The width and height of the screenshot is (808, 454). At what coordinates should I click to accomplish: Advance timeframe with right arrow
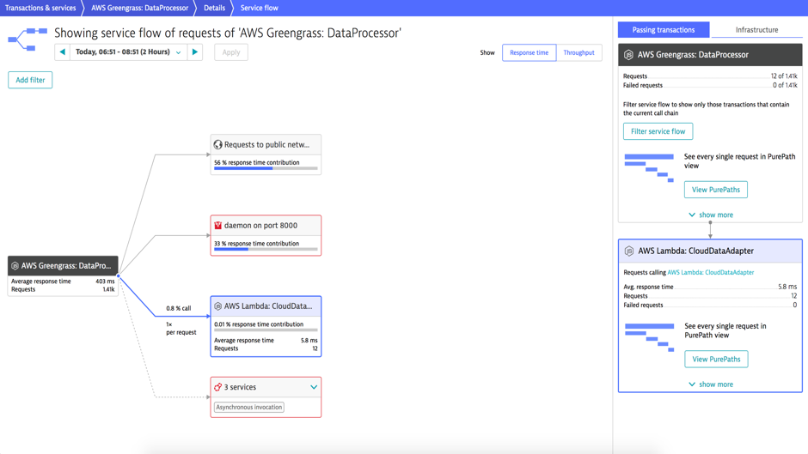195,52
